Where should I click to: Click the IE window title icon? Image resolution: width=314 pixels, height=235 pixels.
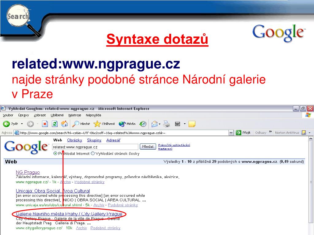(3, 109)
